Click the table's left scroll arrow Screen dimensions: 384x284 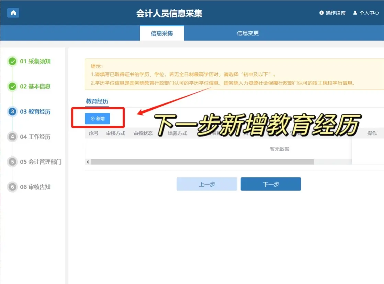tap(88, 162)
